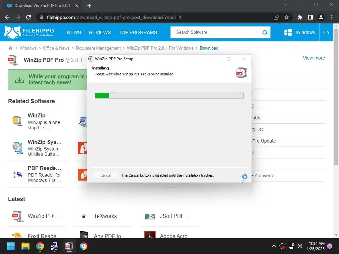The width and height of the screenshot is (339, 254).
Task: Open the Adobe Acro entry
Action: coord(175,236)
